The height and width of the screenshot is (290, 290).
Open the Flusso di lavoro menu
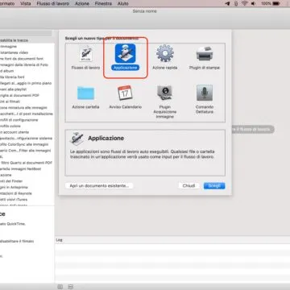pyautogui.click(x=53, y=3)
